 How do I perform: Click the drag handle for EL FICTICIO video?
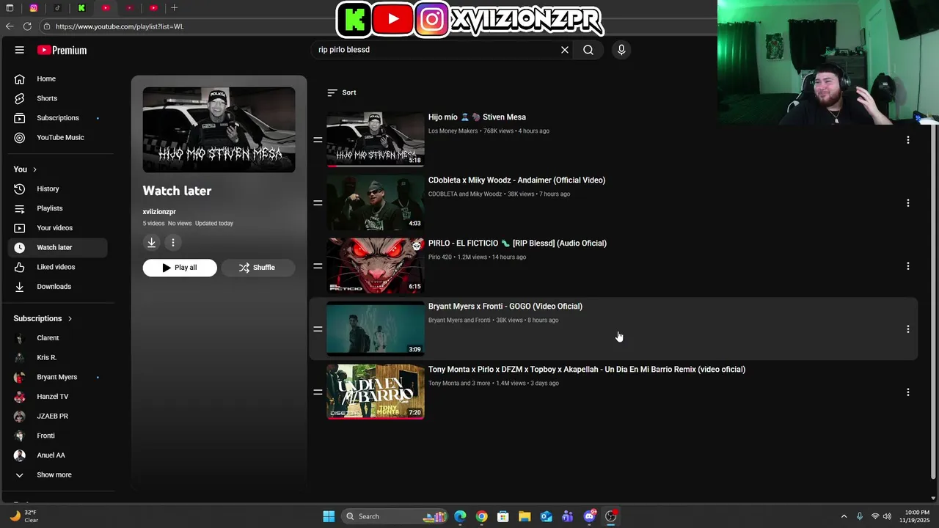click(318, 265)
